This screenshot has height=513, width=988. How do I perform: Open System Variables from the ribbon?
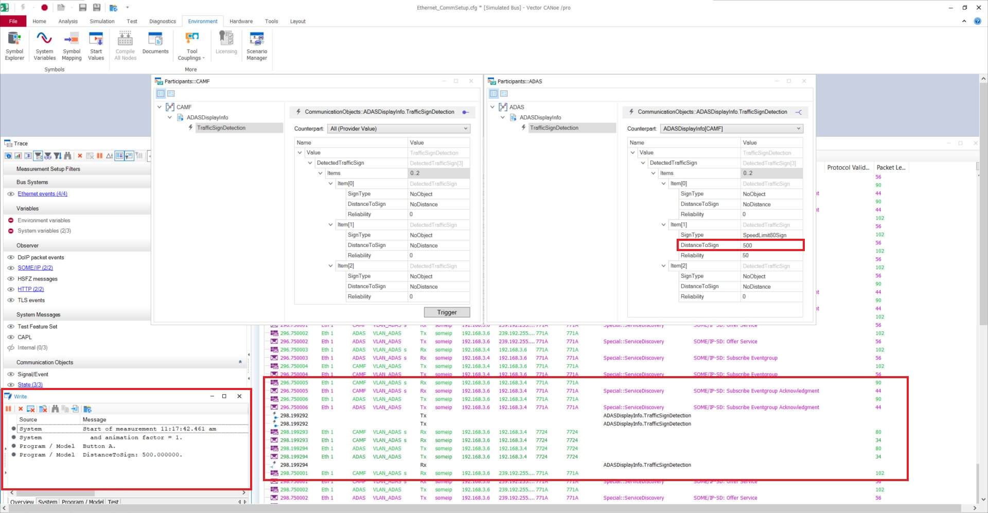tap(44, 45)
